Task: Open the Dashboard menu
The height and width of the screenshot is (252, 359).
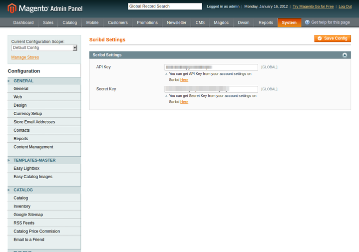Action: pyautogui.click(x=23, y=23)
